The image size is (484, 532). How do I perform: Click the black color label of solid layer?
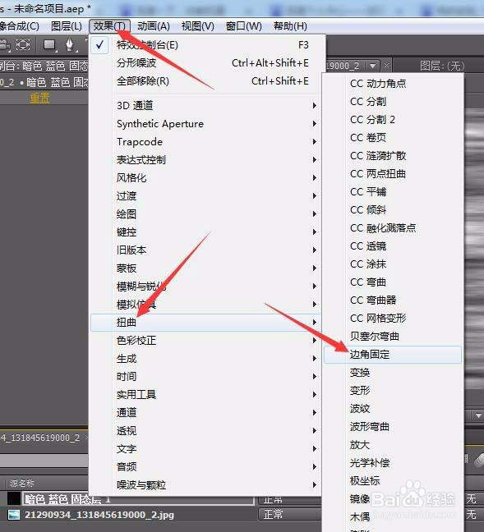[x=14, y=498]
